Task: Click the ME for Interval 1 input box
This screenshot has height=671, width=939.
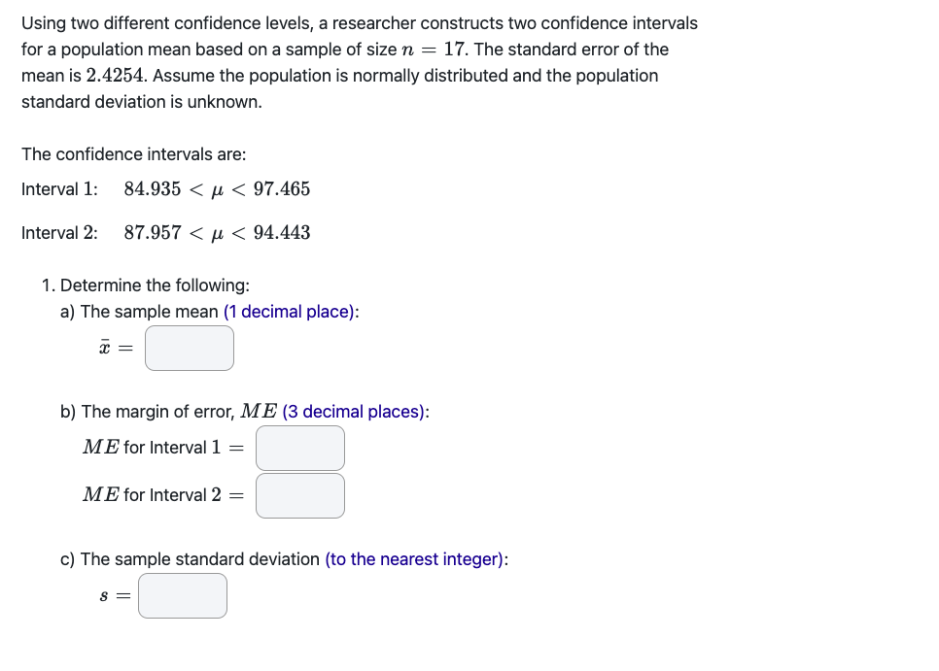Action: [x=299, y=448]
